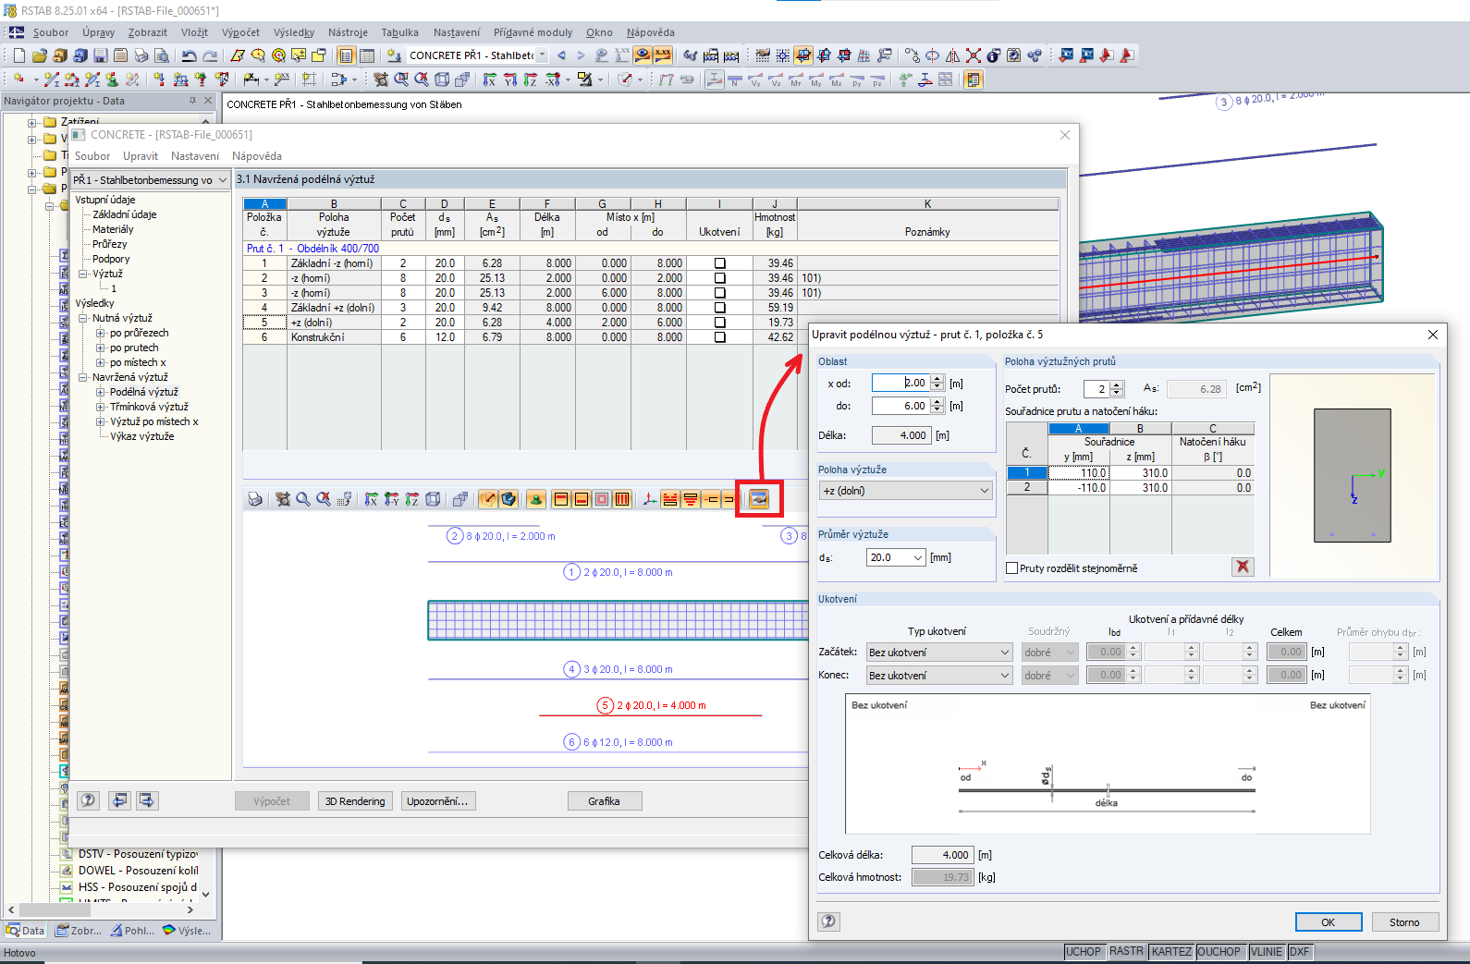This screenshot has height=964, width=1470.
Task: Open 'Konec' anchorage type dropdown
Action: (939, 676)
